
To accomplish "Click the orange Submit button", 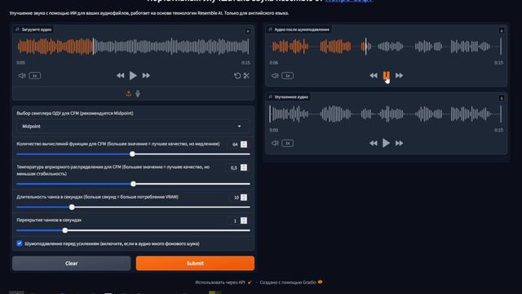I will [x=195, y=263].
